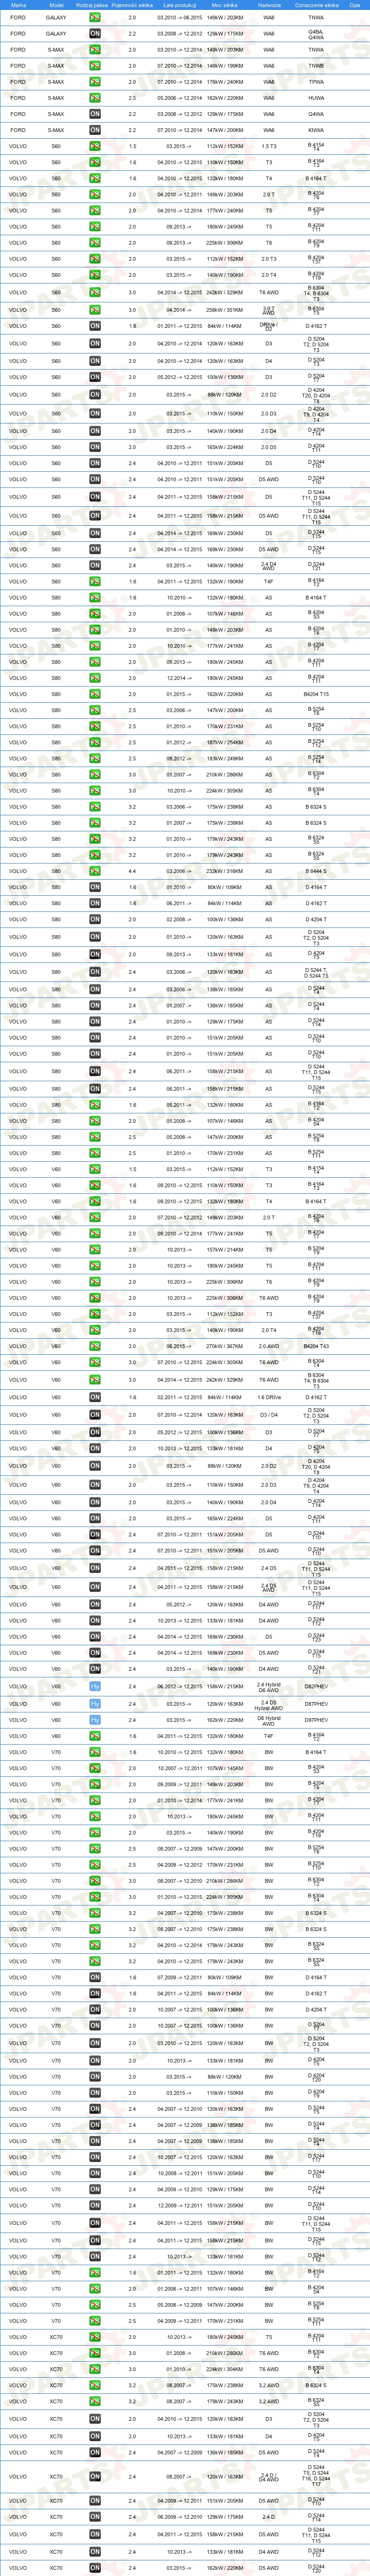Click the Model column header

click(56, 5)
